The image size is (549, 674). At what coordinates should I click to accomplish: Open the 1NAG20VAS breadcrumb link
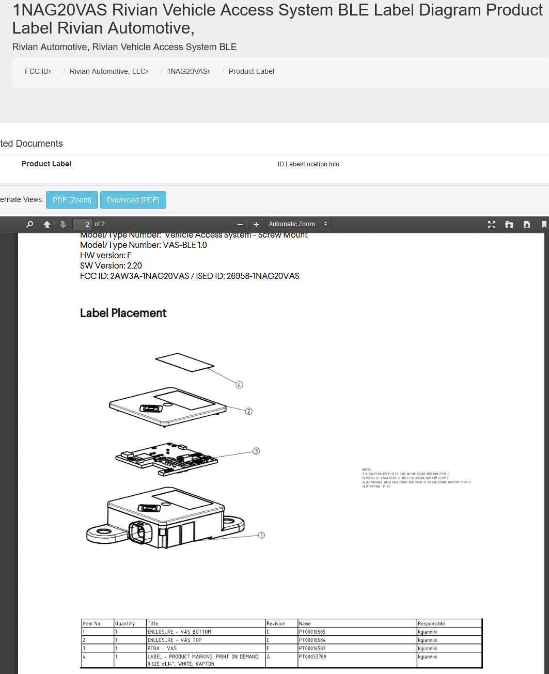pyautogui.click(x=189, y=71)
